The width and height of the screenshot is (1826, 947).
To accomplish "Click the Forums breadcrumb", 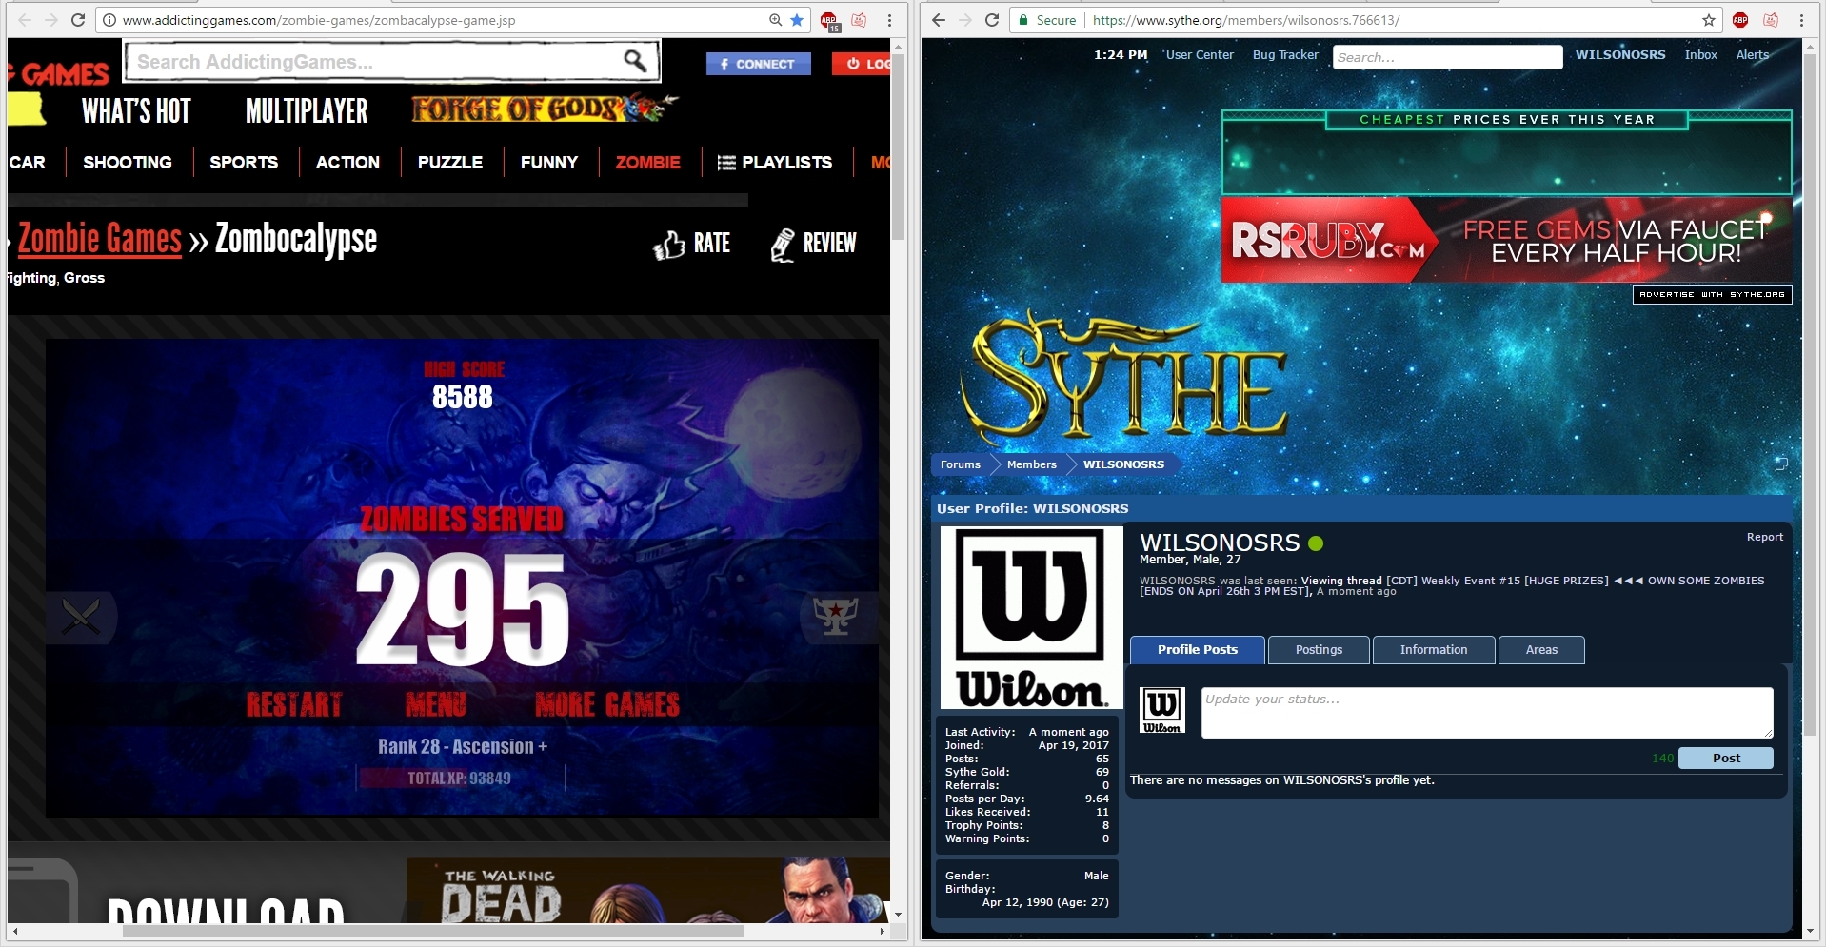I will [x=960, y=464].
